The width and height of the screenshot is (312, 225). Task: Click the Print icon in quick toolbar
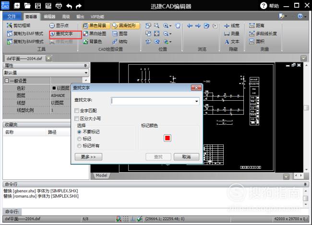(x=59, y=6)
